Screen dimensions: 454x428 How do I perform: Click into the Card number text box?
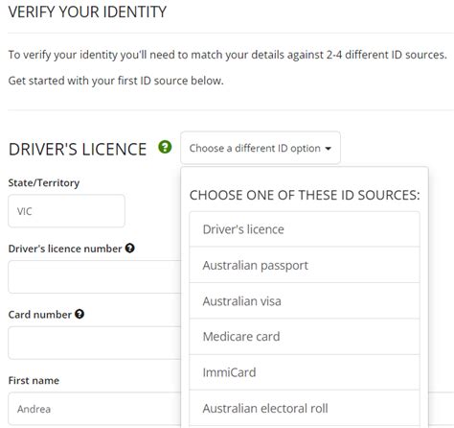[95, 343]
